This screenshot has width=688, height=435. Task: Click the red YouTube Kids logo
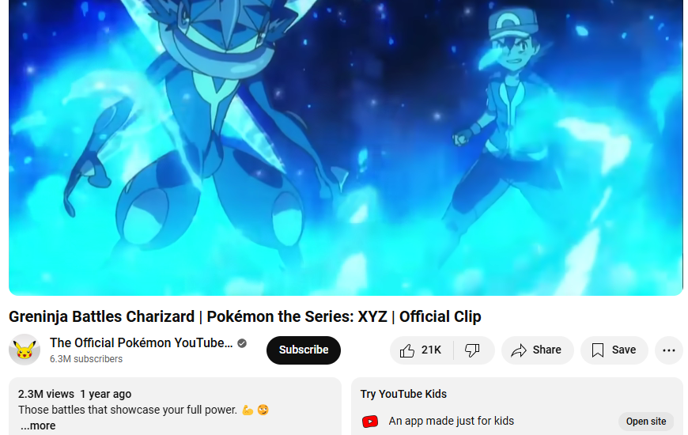click(x=370, y=422)
